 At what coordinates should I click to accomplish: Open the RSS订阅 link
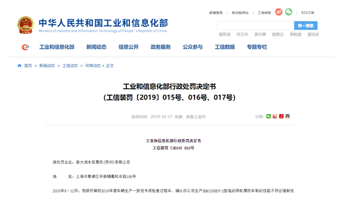[308, 13]
